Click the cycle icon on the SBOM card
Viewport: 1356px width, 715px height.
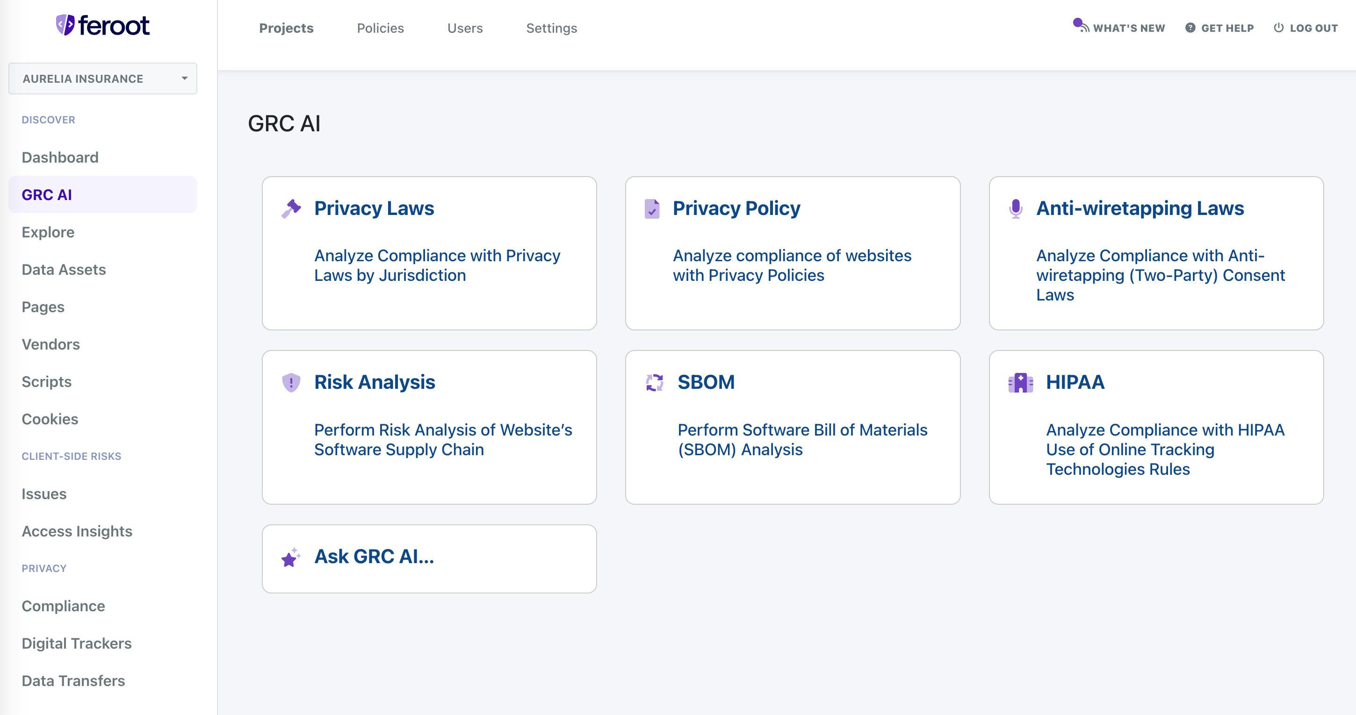[654, 382]
